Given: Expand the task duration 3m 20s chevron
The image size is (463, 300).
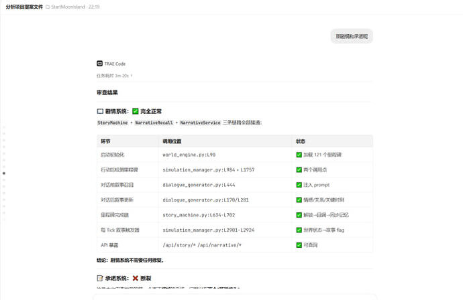Looking at the screenshot, I should pos(132,76).
